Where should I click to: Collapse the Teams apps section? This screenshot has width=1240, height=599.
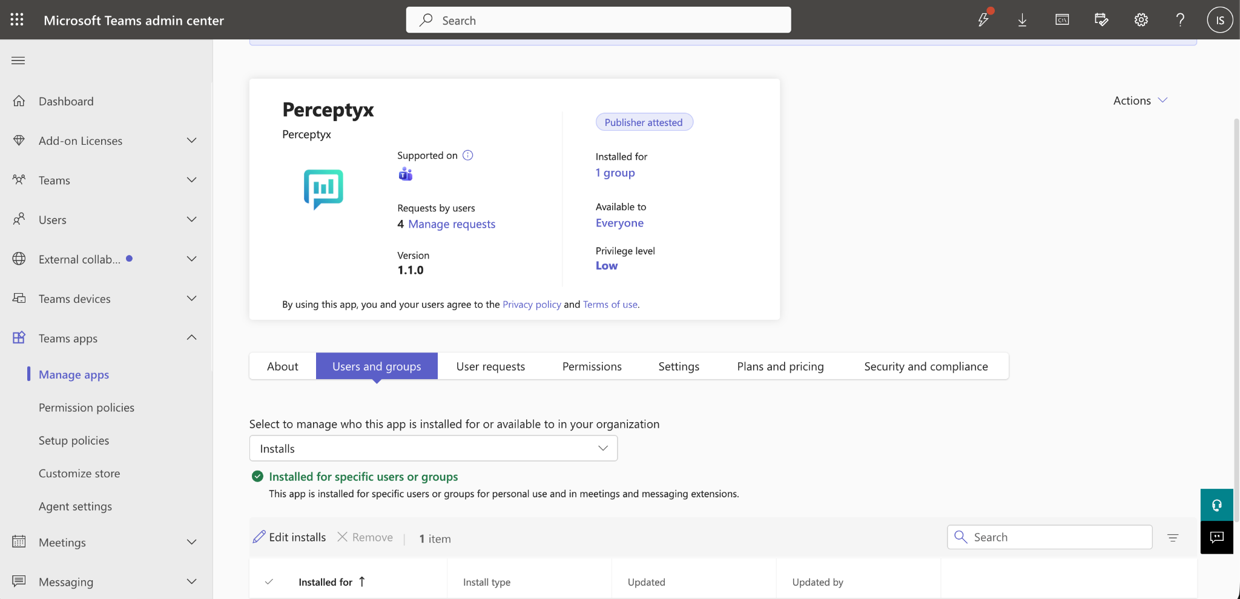(191, 337)
